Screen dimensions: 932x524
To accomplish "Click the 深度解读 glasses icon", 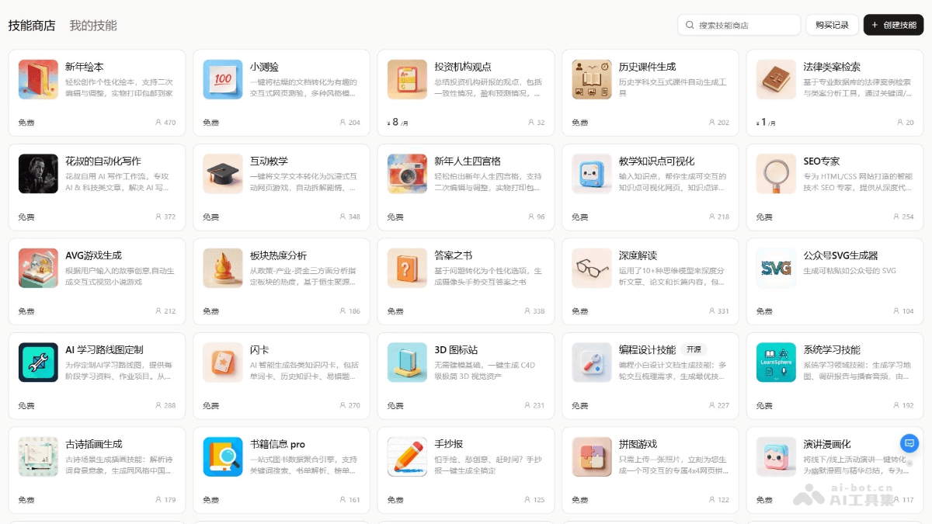I will coord(591,267).
